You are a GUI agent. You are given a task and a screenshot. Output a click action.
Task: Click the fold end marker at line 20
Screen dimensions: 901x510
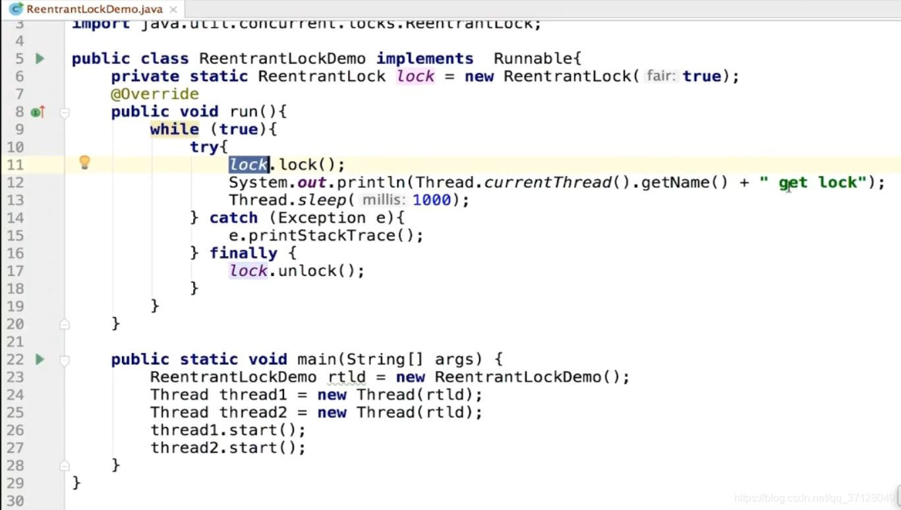65,324
